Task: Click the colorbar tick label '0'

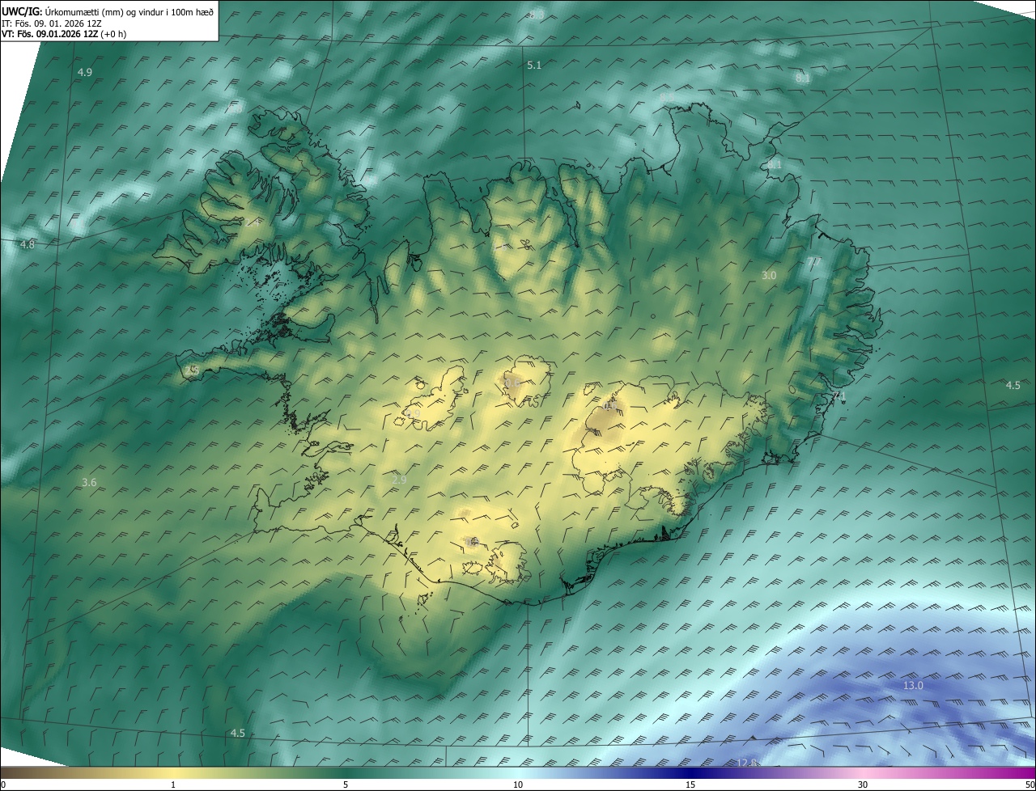Action: coord(3,785)
